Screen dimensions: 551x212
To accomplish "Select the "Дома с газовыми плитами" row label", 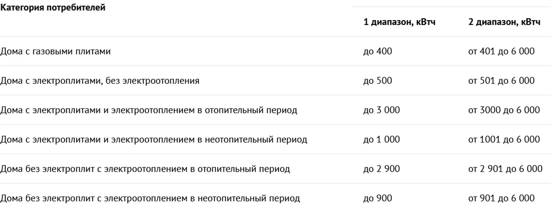I will (x=55, y=51).
